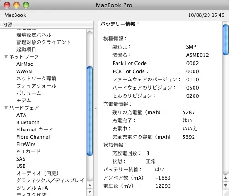Select FireWire item
Viewport: 229px width, 196px height.
coord(26,144)
